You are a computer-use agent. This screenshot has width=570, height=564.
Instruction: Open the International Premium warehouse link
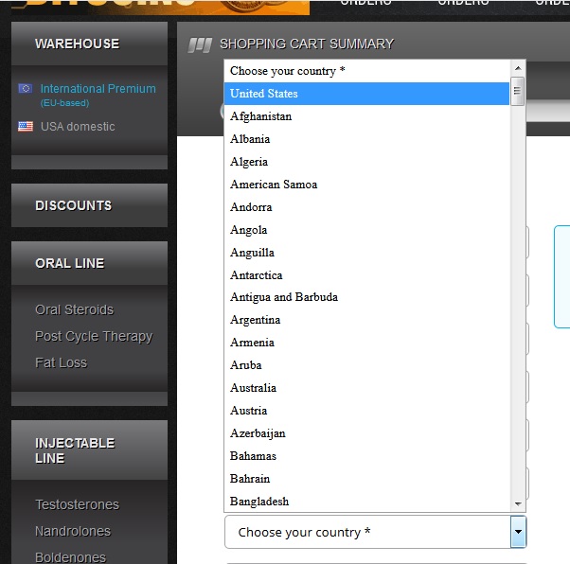[98, 89]
